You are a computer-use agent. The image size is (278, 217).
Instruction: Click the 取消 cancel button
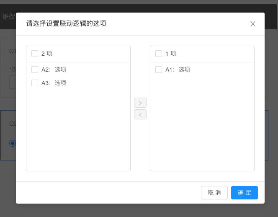214,193
